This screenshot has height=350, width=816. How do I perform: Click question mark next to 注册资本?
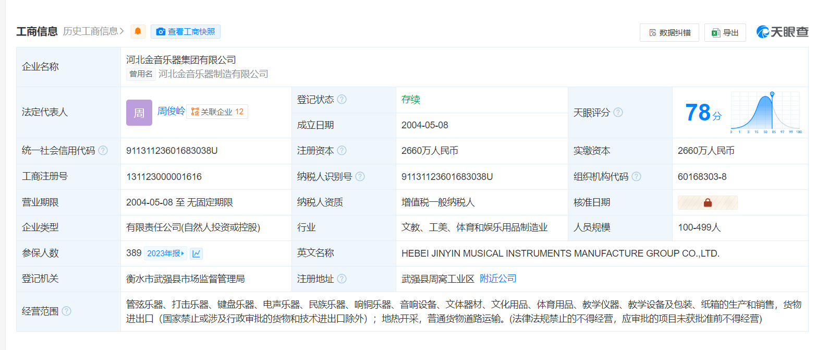click(x=342, y=151)
